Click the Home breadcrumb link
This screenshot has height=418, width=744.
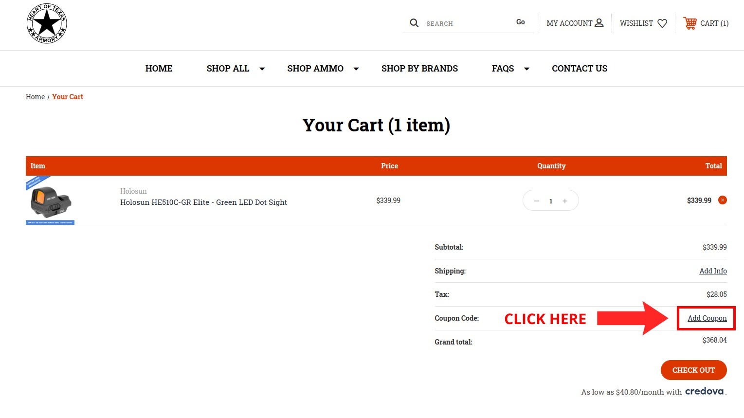(35, 97)
